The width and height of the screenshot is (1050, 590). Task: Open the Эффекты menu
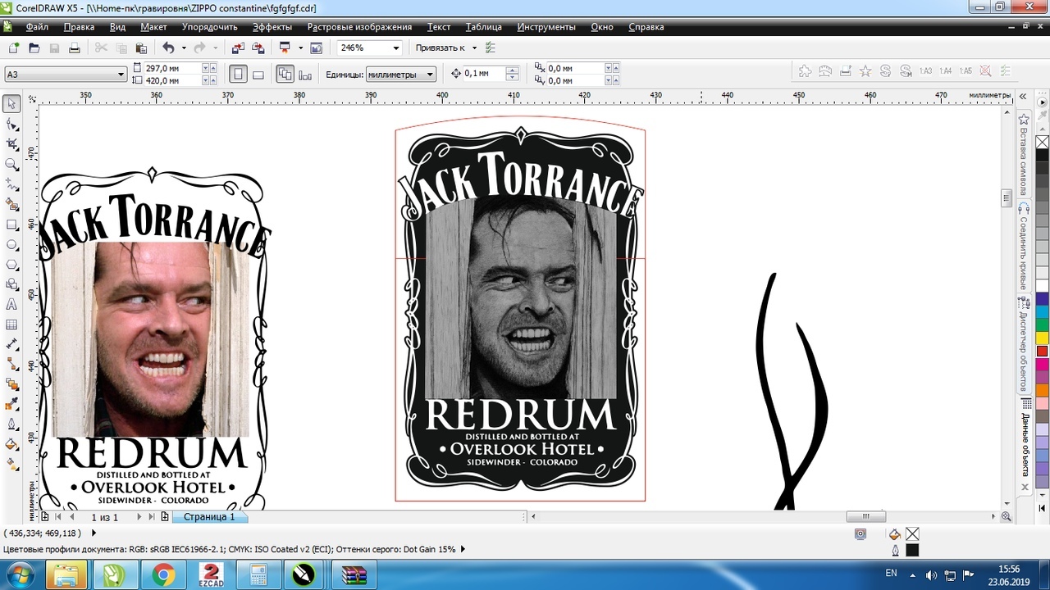click(x=272, y=26)
